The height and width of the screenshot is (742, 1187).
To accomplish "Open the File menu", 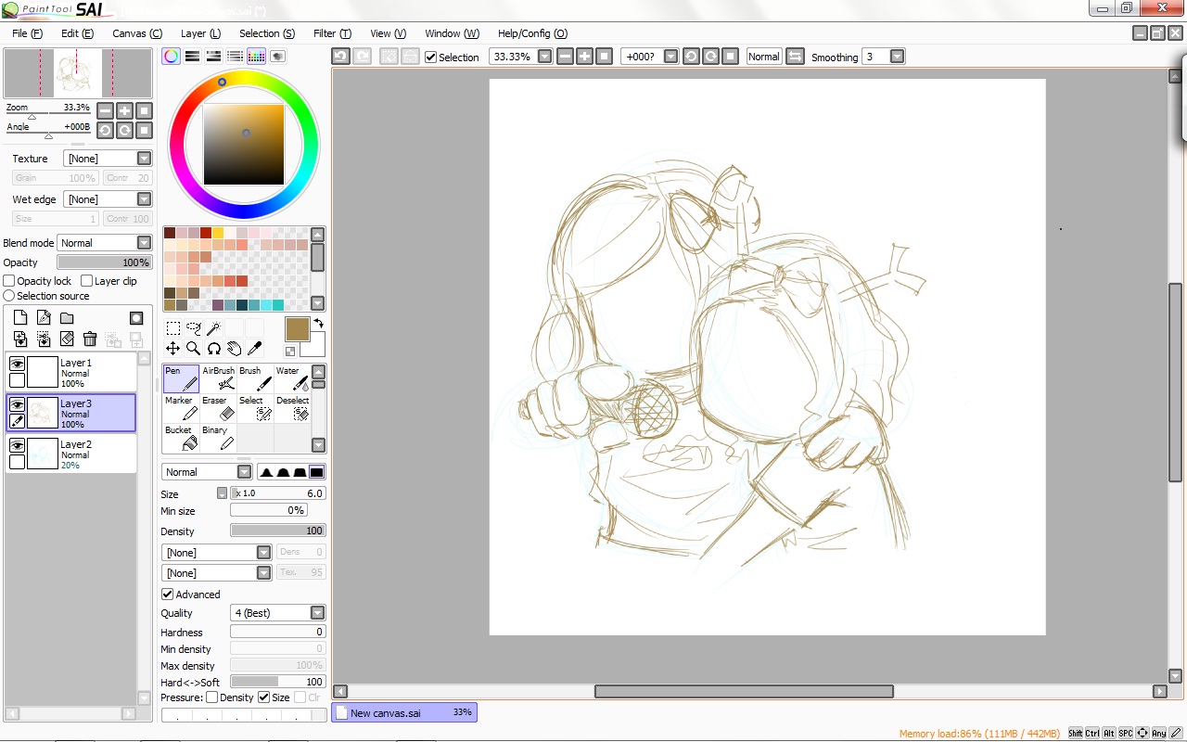I will pos(27,33).
